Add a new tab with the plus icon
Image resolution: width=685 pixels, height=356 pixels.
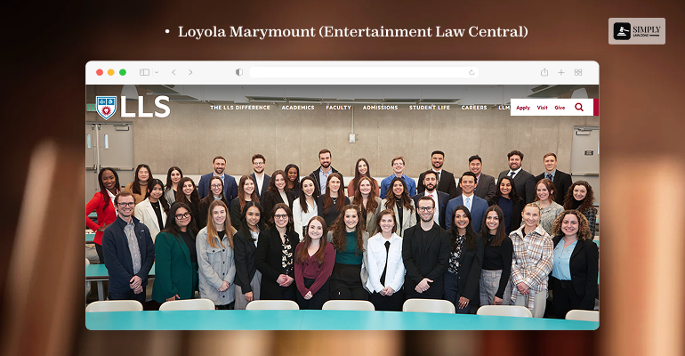coord(561,72)
